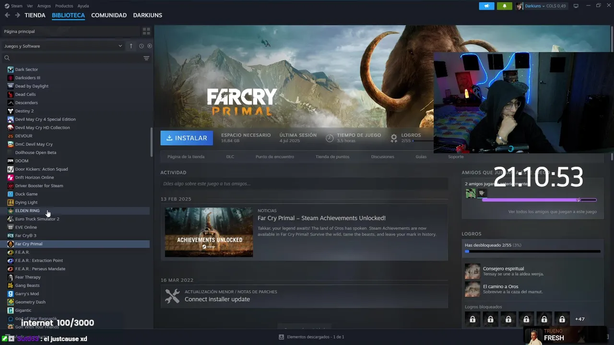Select the Garry's Mod game icon

11,294
